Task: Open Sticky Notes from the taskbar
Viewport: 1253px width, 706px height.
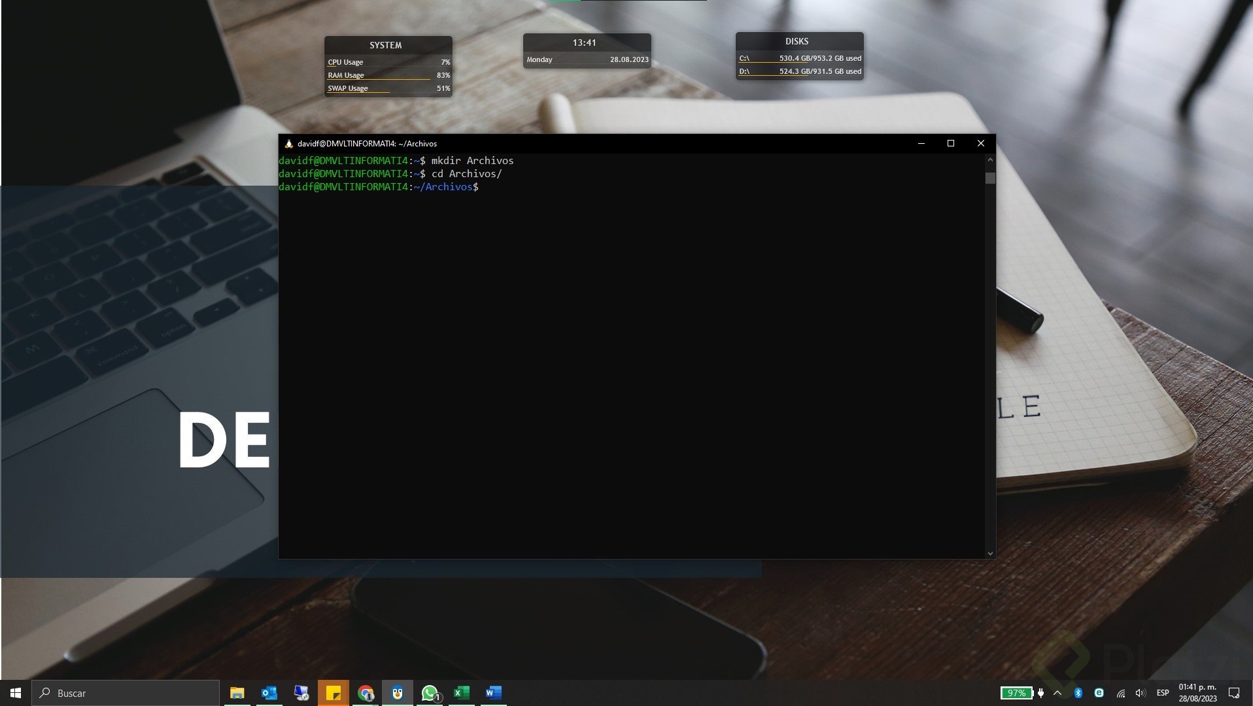Action: (x=334, y=693)
